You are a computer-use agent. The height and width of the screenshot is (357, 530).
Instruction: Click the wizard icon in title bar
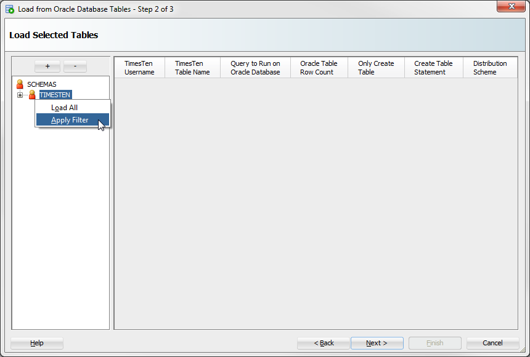[10, 9]
